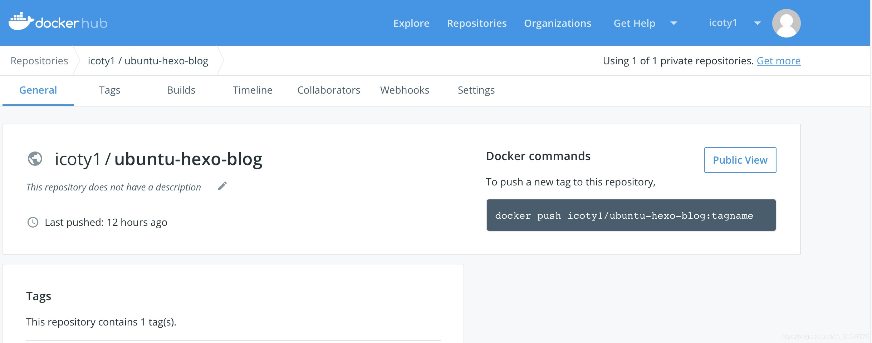The image size is (872, 343).
Task: Open the Explore menu item
Action: click(411, 23)
